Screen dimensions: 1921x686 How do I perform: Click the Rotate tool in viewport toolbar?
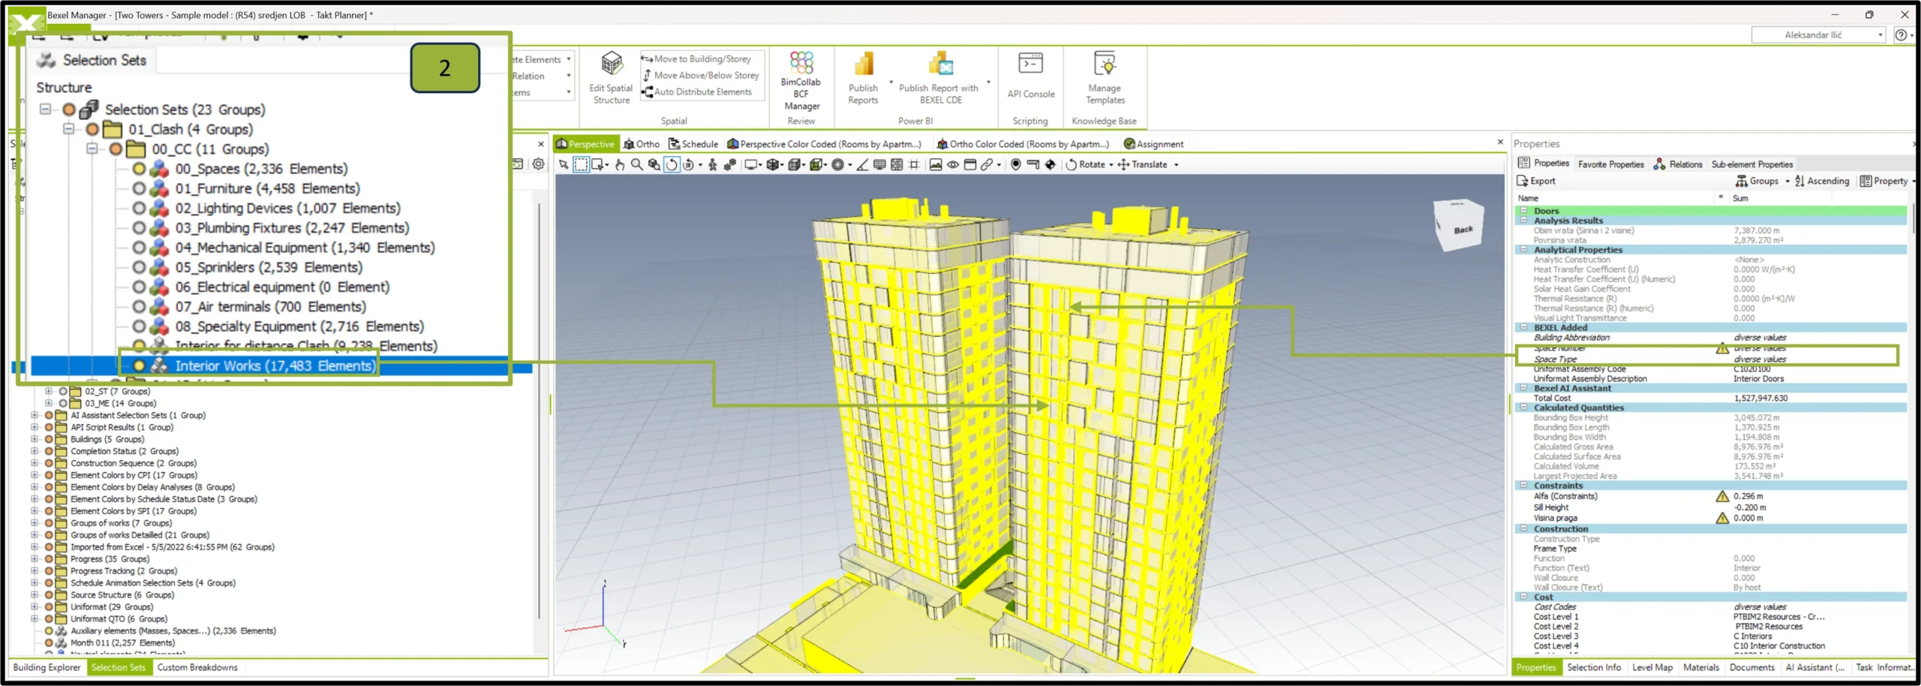[x=1087, y=164]
